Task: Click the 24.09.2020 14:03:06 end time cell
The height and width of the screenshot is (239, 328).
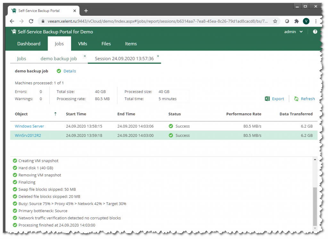Action: coord(135,126)
